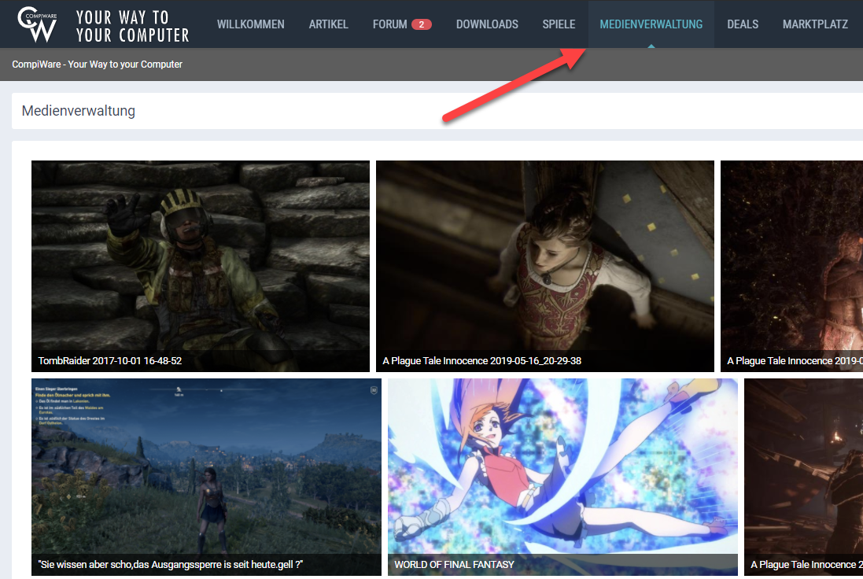
Task: Open the WORLD OF FINAL FANTASY image
Action: click(x=562, y=477)
